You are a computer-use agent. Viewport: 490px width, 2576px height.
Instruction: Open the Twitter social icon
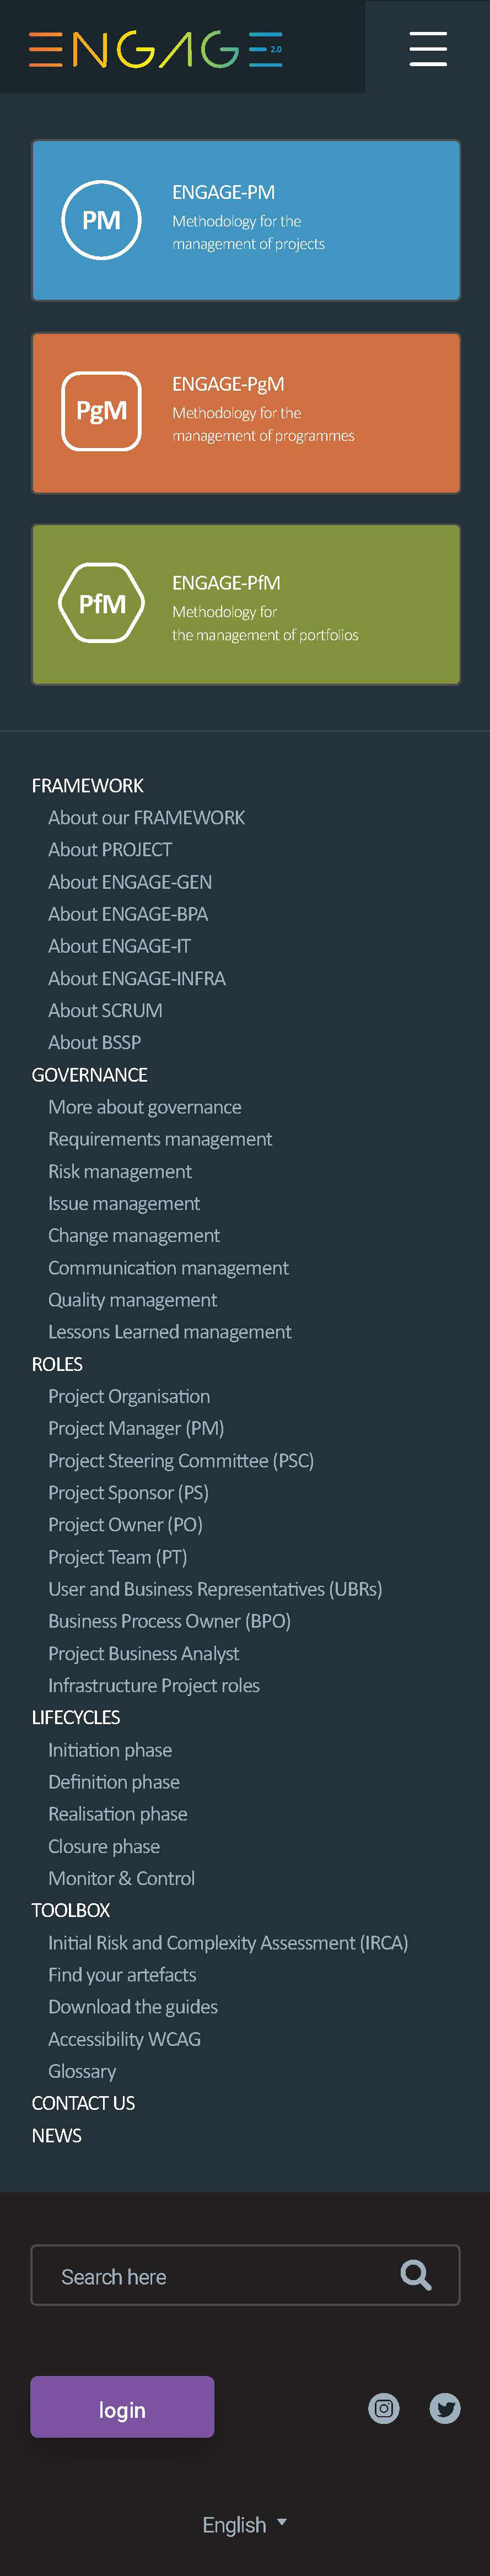445,2408
